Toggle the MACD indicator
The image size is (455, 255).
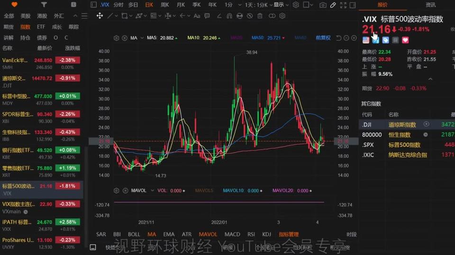point(232,234)
